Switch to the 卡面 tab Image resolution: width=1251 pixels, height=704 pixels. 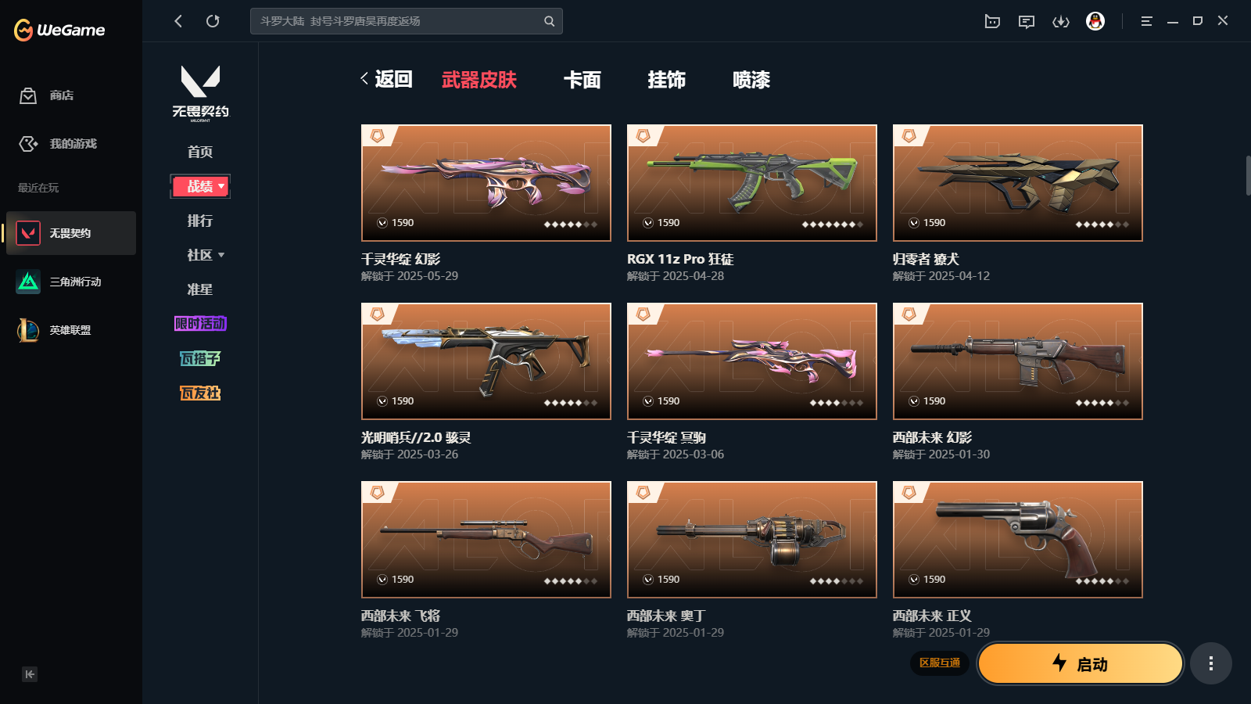click(582, 80)
